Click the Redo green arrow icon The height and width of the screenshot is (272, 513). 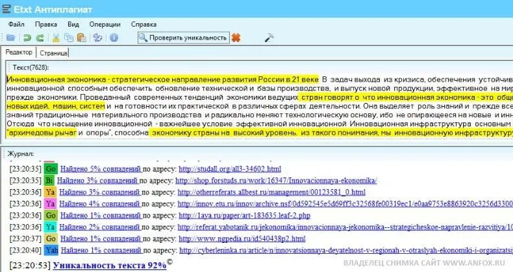pyautogui.click(x=40, y=38)
